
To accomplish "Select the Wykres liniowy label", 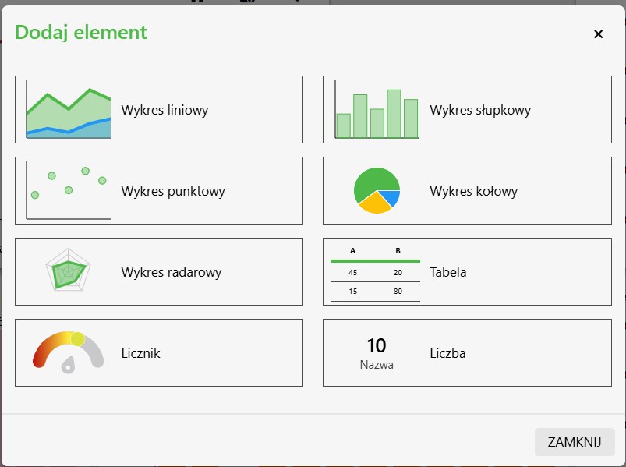I will (x=164, y=110).
